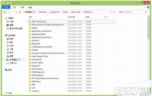Click the Forward navigation arrow
The width and height of the screenshot is (152, 96).
9,12
